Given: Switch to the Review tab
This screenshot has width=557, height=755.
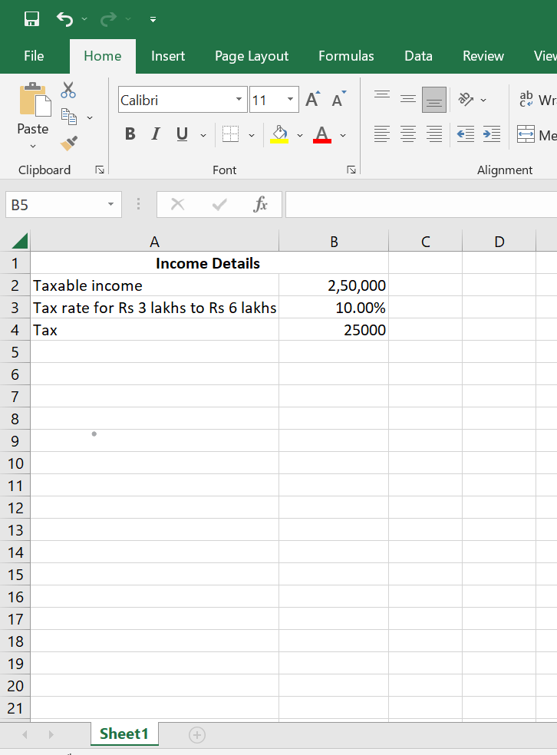Looking at the screenshot, I should pyautogui.click(x=483, y=56).
